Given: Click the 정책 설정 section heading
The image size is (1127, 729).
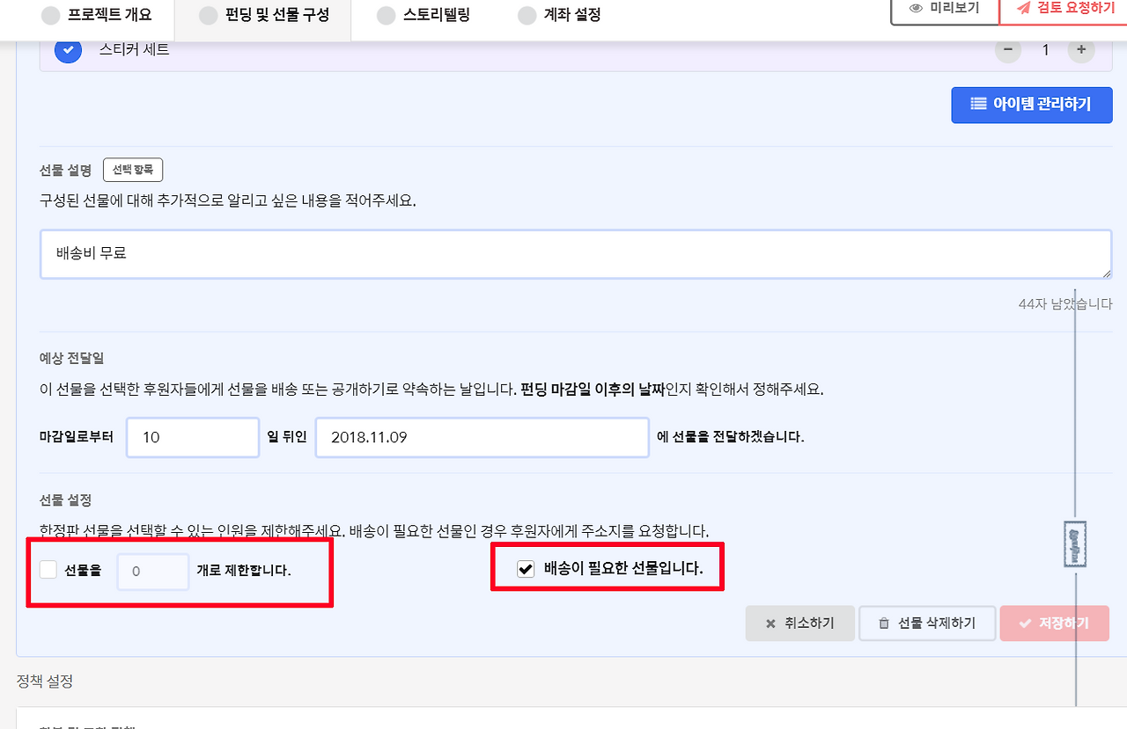Looking at the screenshot, I should [x=44, y=682].
